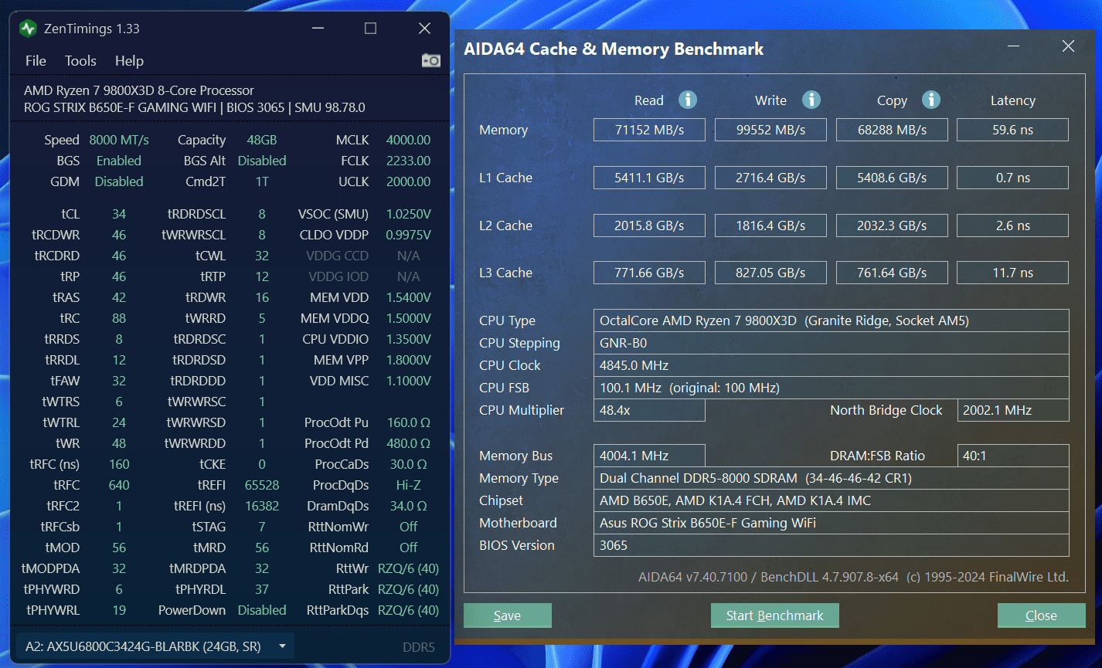Click the Speed value 8000 MT/s
Image resolution: width=1102 pixels, height=668 pixels.
click(119, 140)
